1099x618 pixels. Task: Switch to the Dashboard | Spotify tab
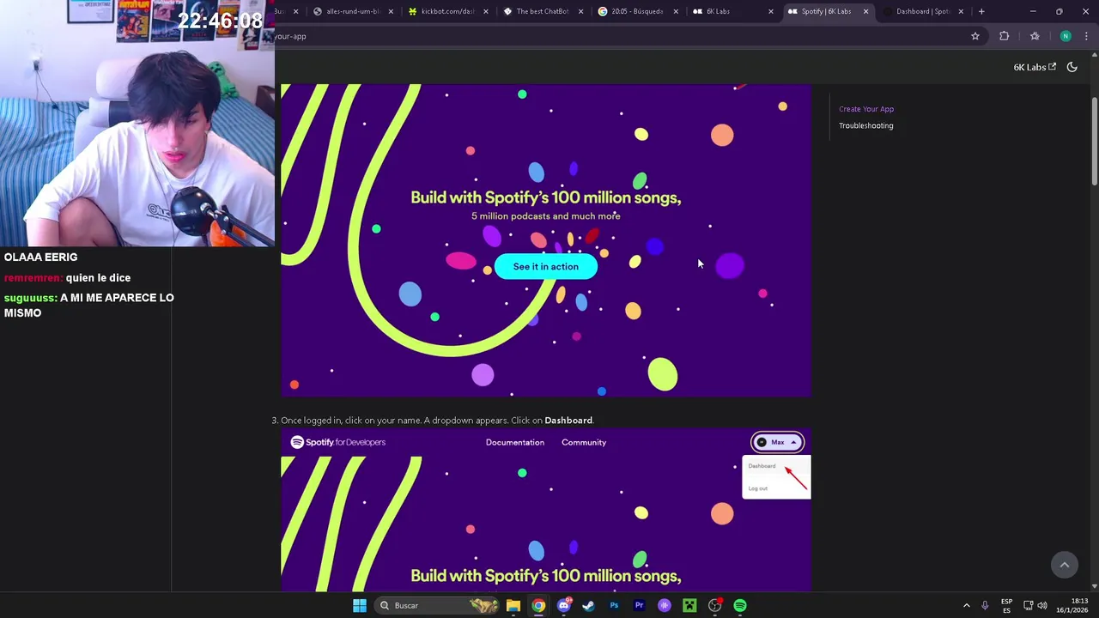tap(922, 11)
